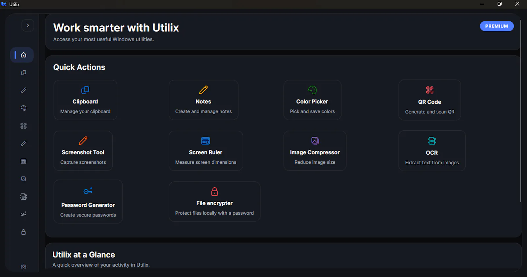Expand the sidebar with the chevron arrow
Screen dimensions: 527x277
(28, 25)
